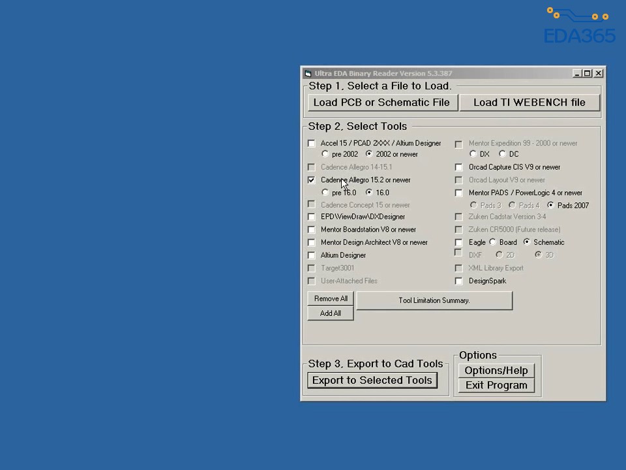Select the Mentor Expedition DX radio option
Screen dimensions: 626x470
tap(473, 154)
